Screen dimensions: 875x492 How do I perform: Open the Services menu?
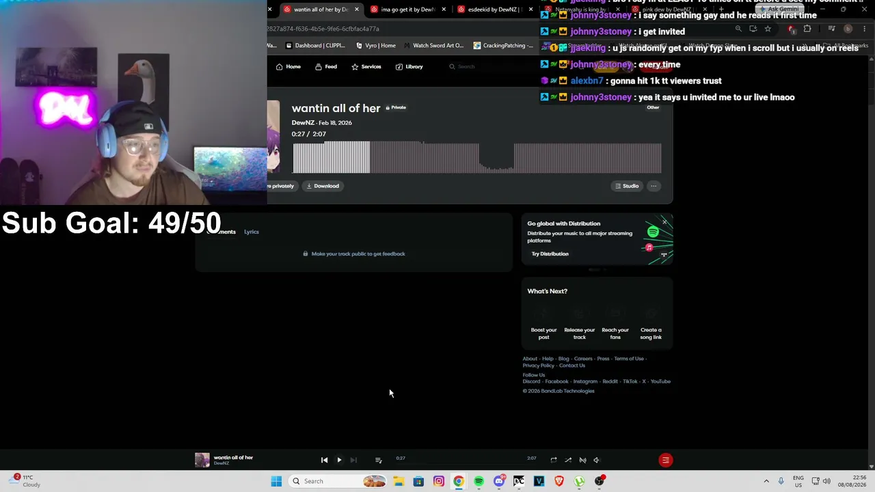[366, 66]
